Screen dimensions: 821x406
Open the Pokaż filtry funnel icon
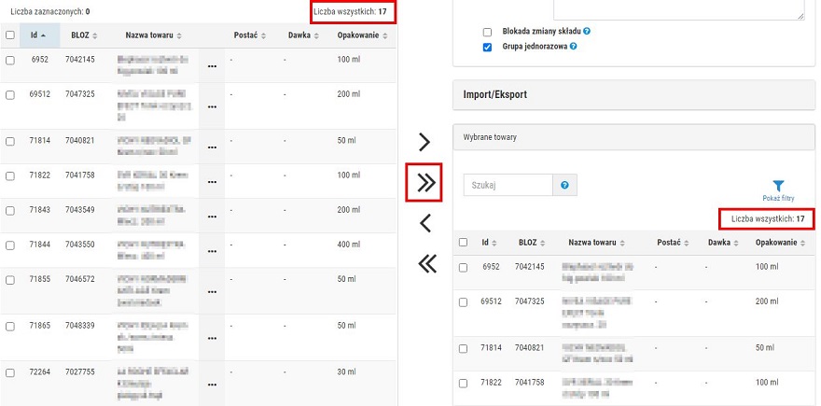coord(778,186)
